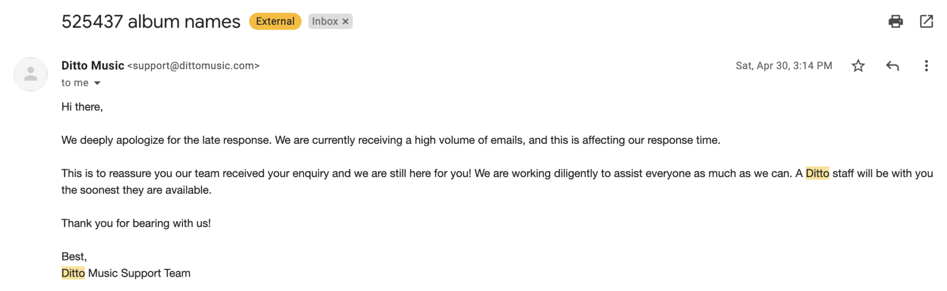Click the support@dittomusic.com address
The height and width of the screenshot is (291, 947).
tap(193, 66)
